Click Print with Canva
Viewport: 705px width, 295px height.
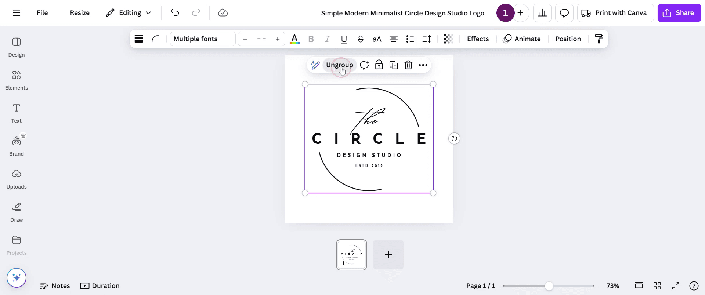(615, 13)
